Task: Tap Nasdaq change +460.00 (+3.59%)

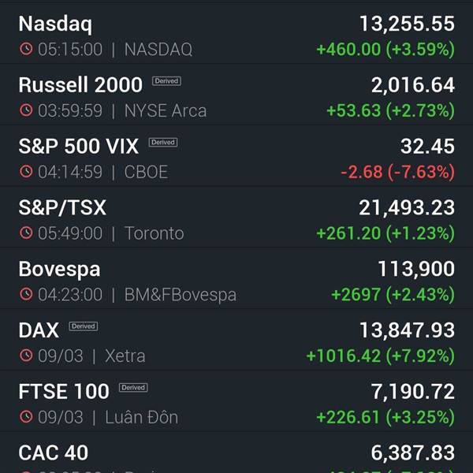Action: point(385,49)
